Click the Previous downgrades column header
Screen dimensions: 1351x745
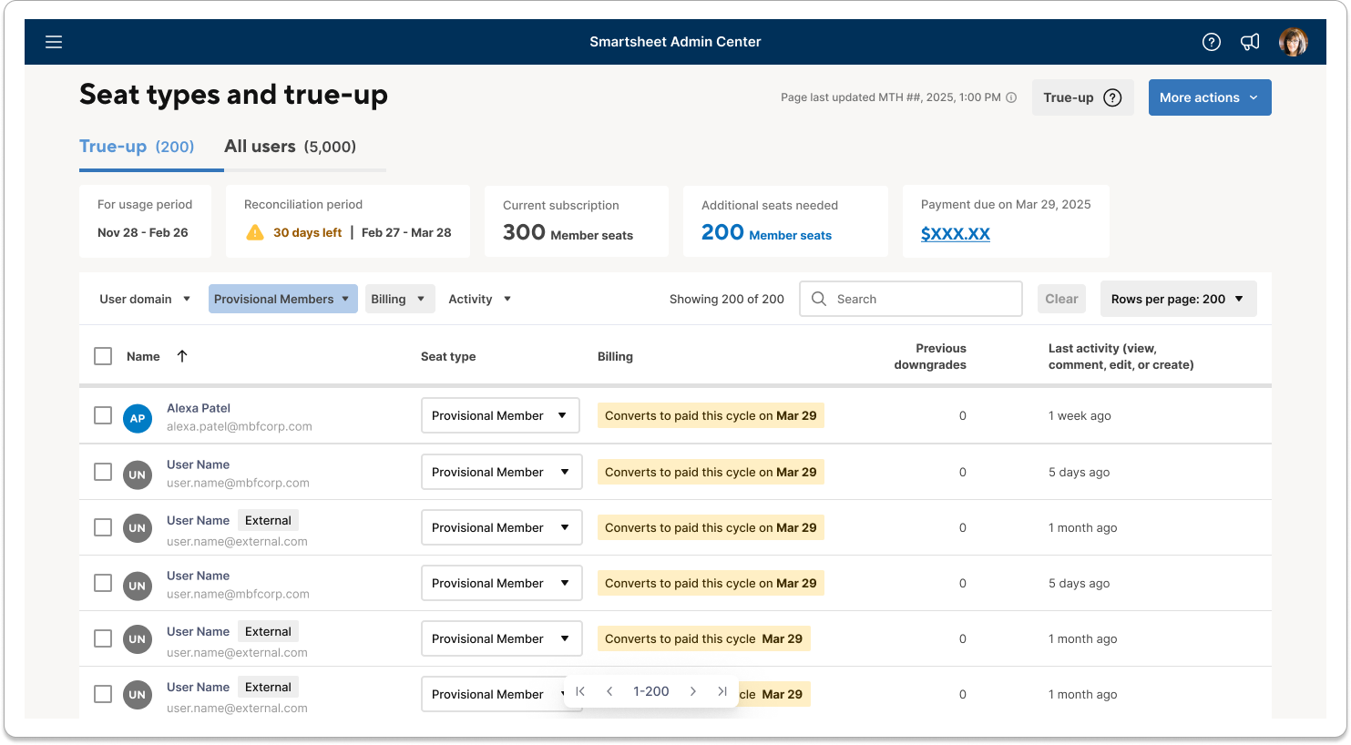[x=930, y=356]
